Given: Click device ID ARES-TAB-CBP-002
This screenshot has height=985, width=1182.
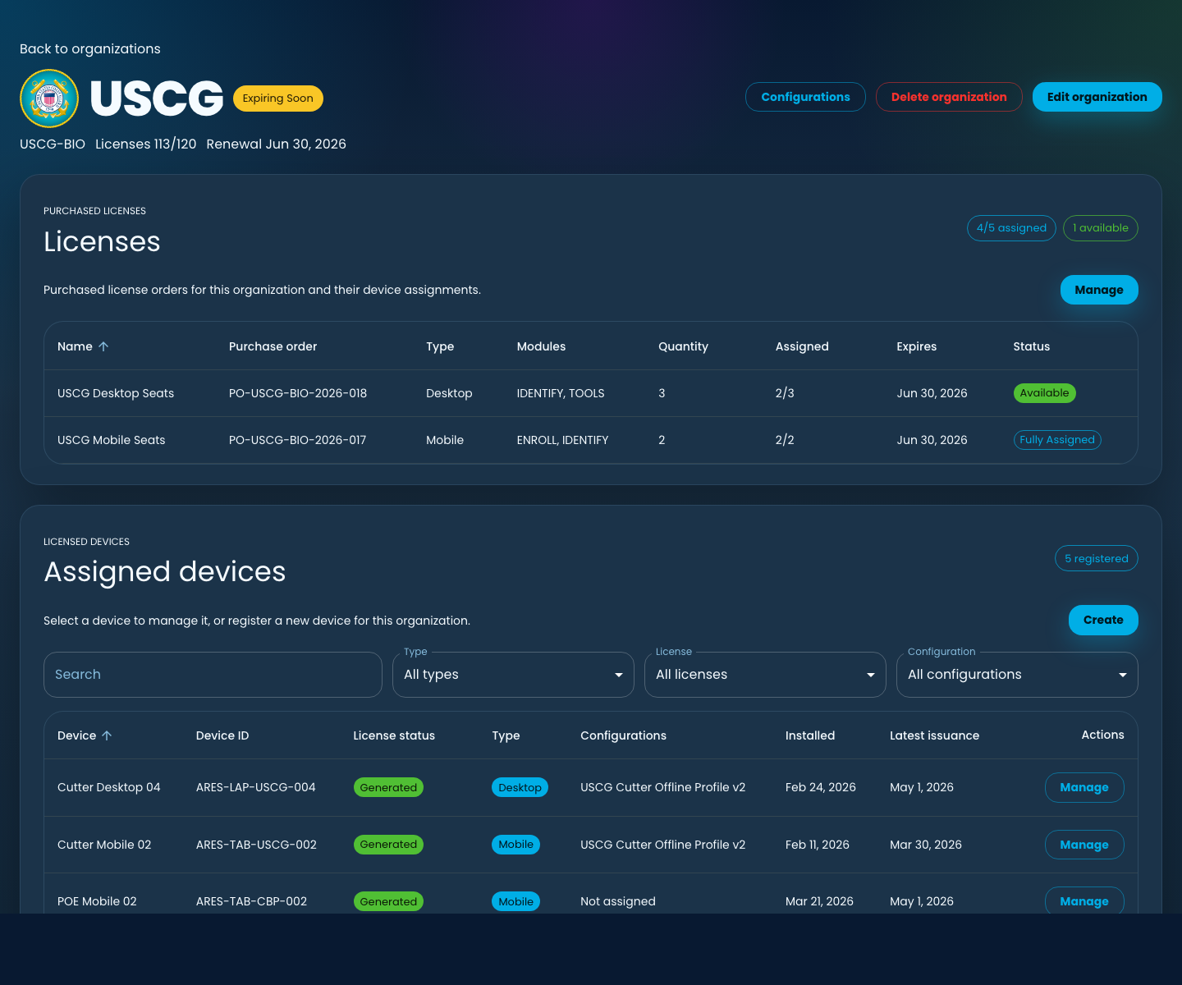Looking at the screenshot, I should (251, 901).
